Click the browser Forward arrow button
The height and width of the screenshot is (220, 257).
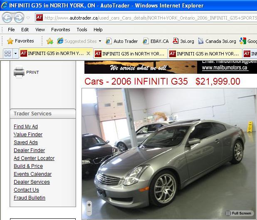tap(19, 17)
